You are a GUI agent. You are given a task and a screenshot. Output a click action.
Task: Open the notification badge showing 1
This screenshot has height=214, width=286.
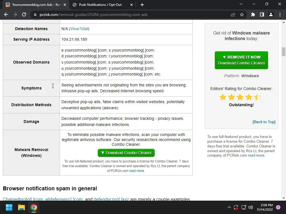[x=278, y=207]
